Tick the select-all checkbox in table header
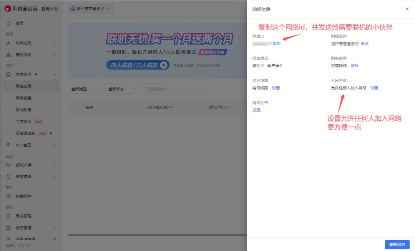Screen dimensions: 415x251 pyautogui.click(x=74, y=107)
